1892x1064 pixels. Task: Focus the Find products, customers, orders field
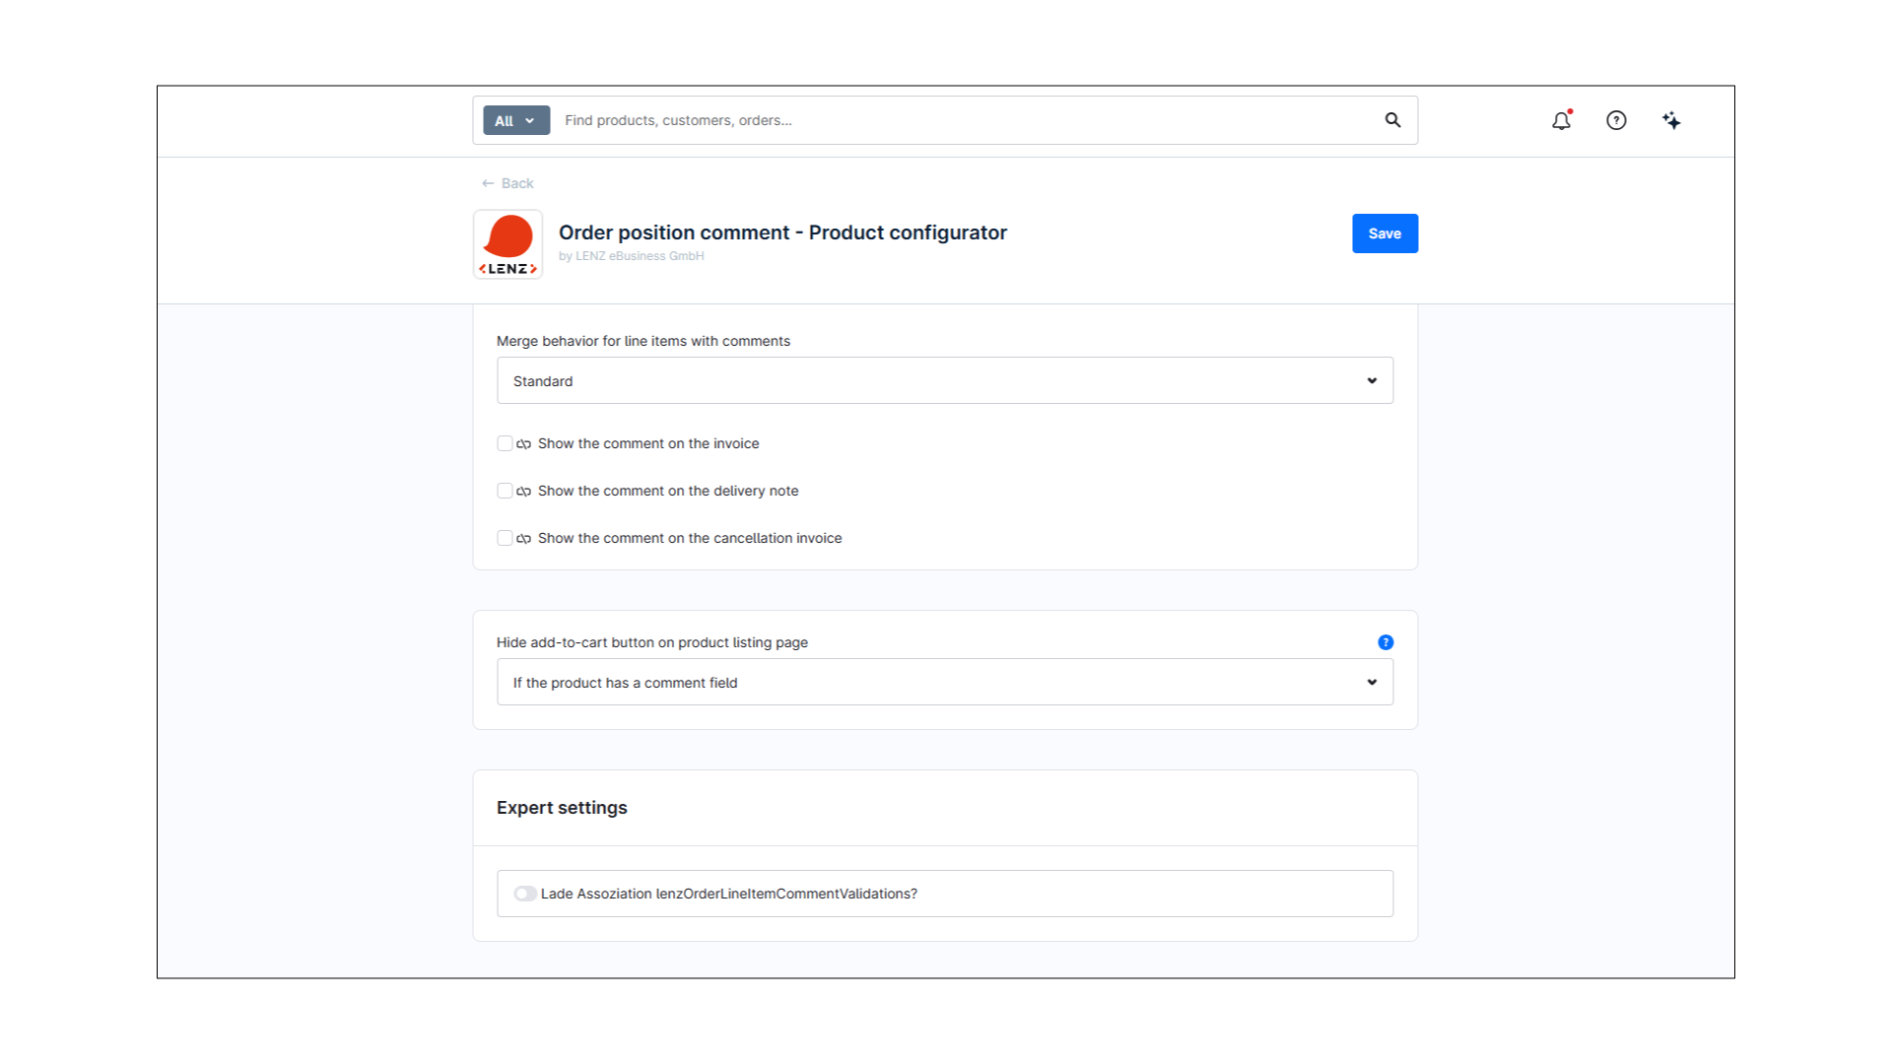(966, 120)
